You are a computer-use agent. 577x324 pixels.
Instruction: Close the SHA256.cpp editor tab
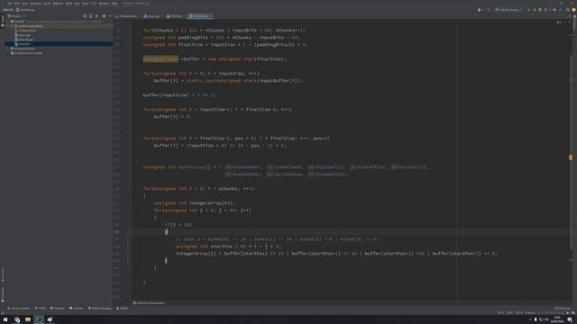tap(211, 16)
